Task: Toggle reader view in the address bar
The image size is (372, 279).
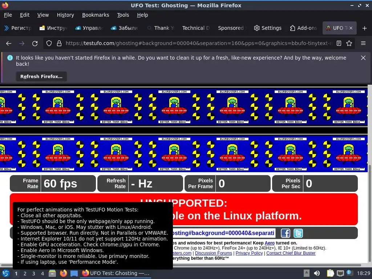Action: coord(339,44)
